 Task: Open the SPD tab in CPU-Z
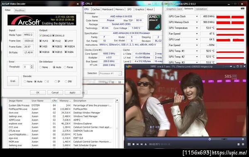coord(129,10)
